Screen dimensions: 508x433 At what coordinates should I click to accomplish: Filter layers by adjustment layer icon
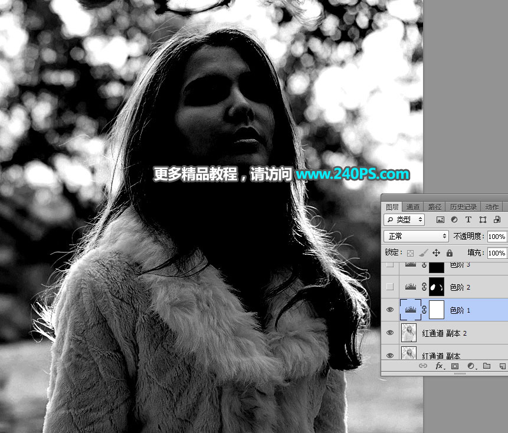pos(454,219)
